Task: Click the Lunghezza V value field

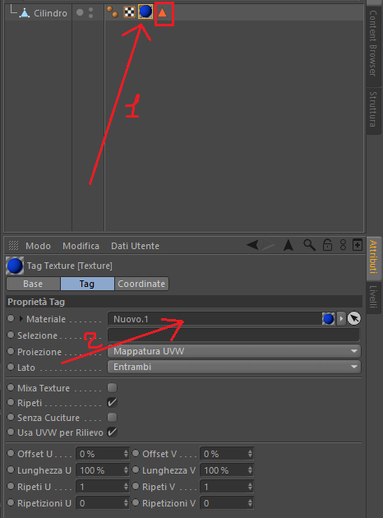Action: (224, 470)
